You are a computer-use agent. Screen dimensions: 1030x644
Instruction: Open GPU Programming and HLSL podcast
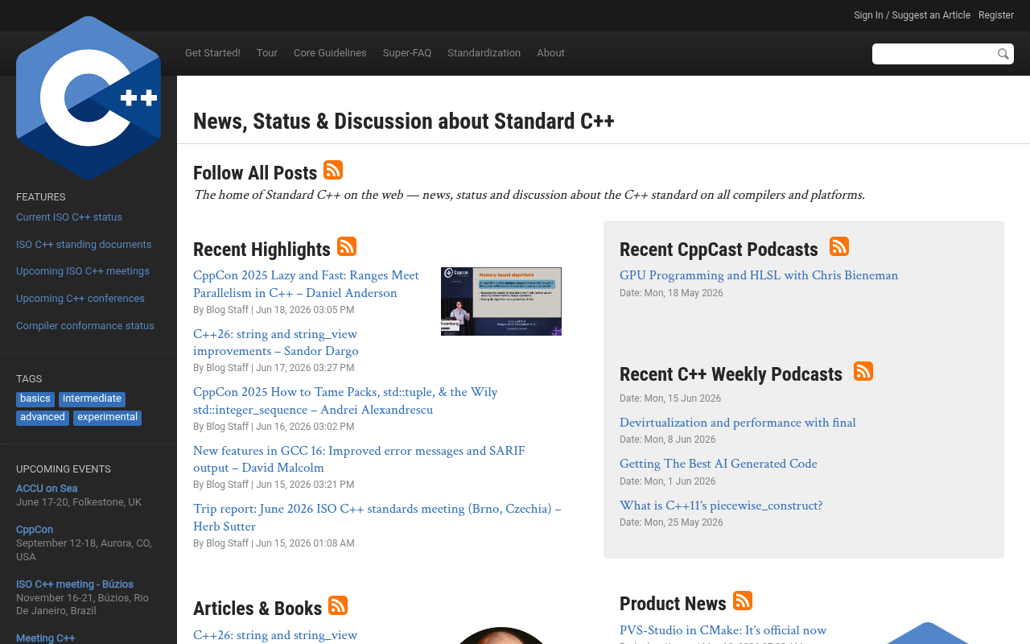click(x=759, y=275)
